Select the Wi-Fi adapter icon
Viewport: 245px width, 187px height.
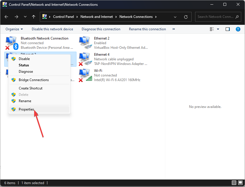tap(85, 75)
